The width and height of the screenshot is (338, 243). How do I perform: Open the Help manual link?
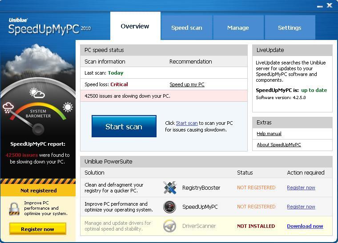click(x=269, y=134)
